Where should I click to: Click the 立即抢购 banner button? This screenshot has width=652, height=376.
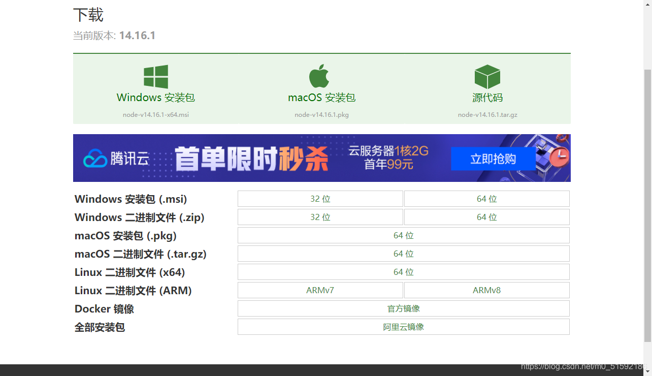[x=493, y=159]
